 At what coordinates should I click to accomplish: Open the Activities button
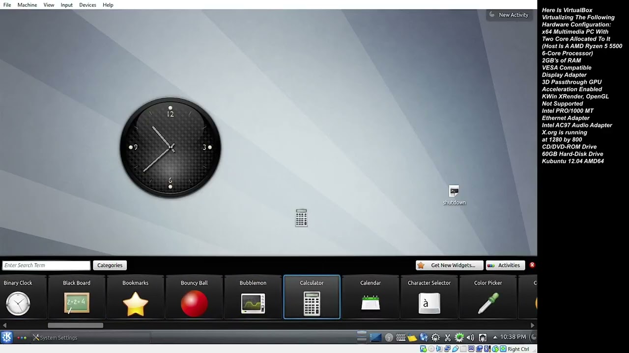(505, 265)
